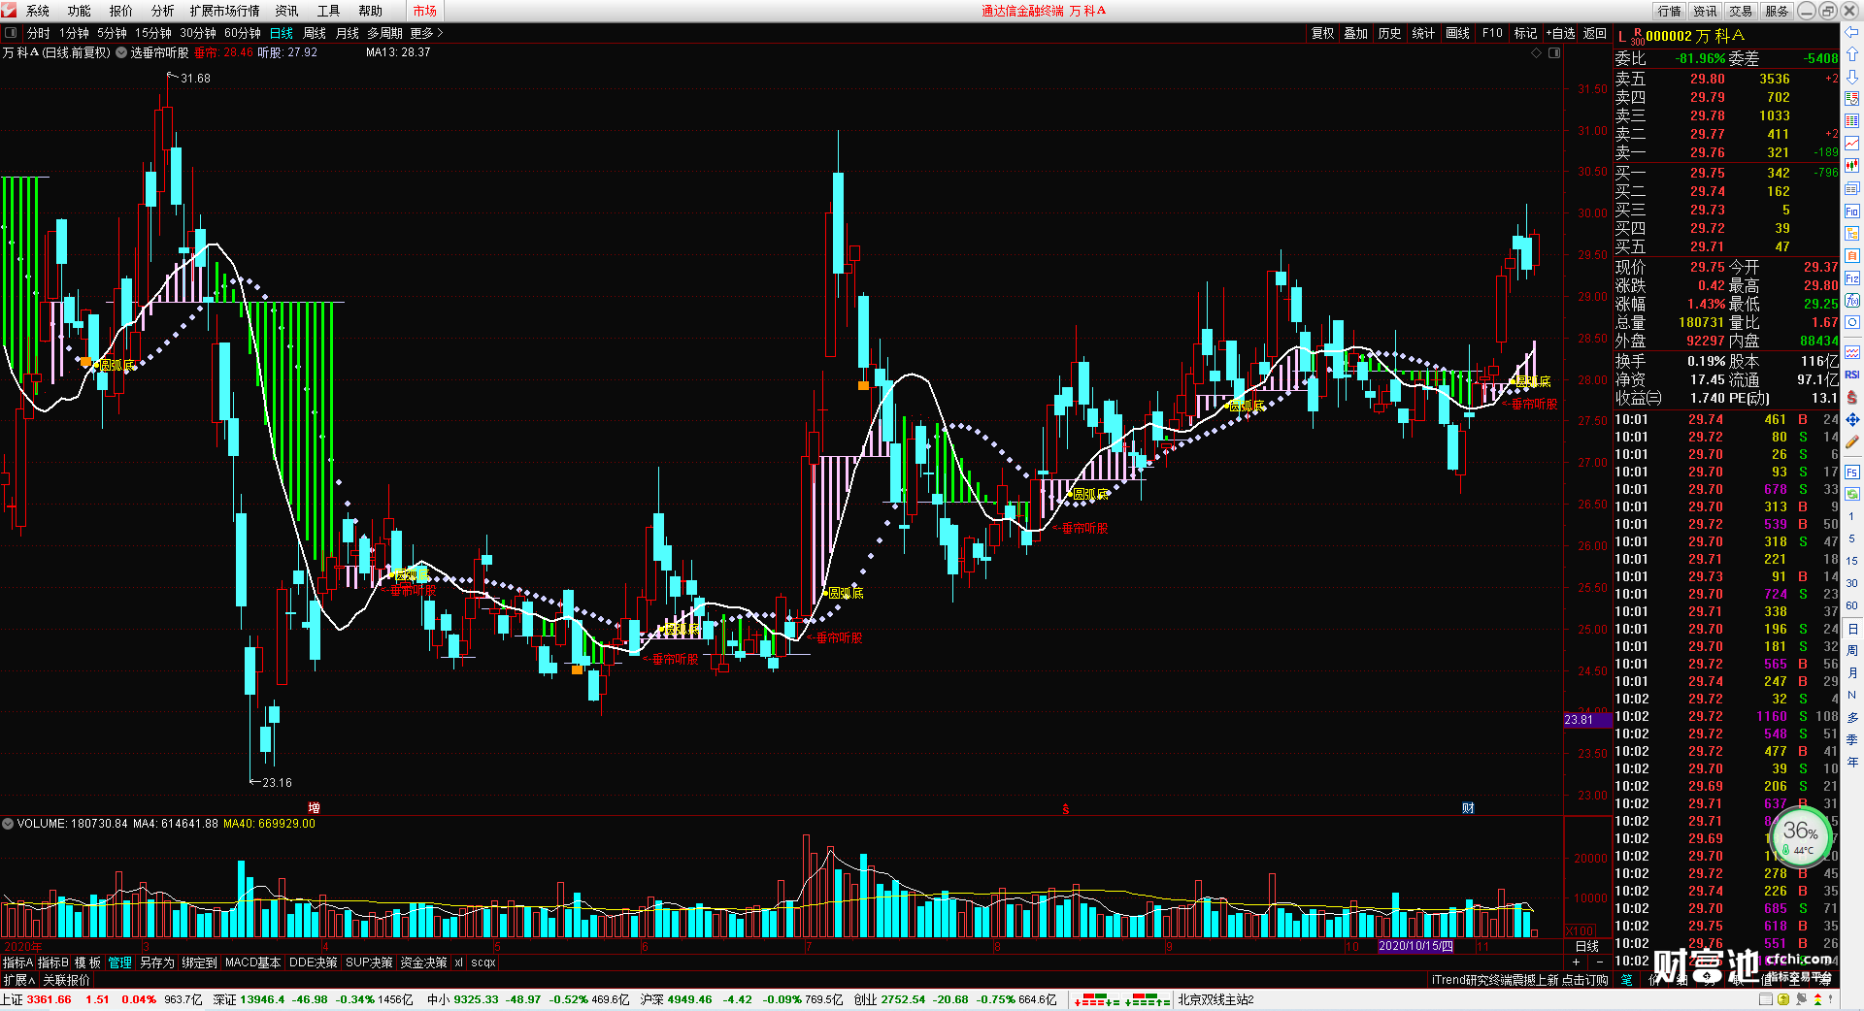Click the RSI indicator icon
The height and width of the screenshot is (1011, 1864).
click(x=1851, y=375)
